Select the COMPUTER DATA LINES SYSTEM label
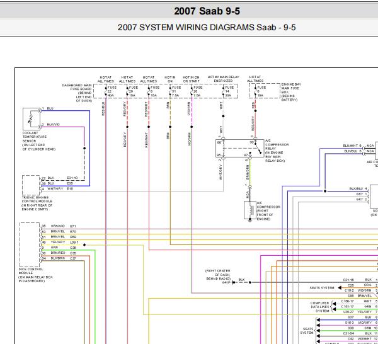This screenshot has height=344, width=378. (320, 307)
